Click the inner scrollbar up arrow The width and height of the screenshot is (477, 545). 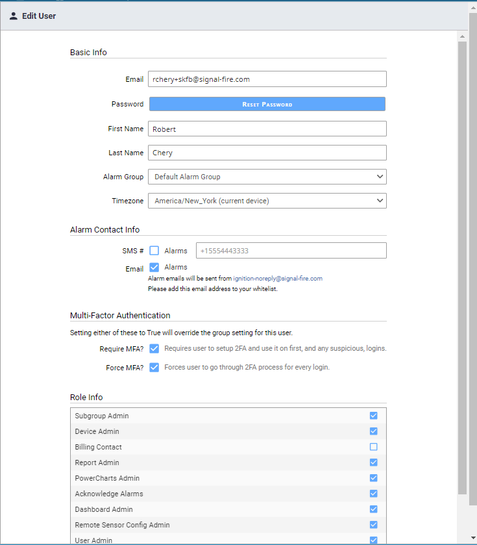pos(462,36)
